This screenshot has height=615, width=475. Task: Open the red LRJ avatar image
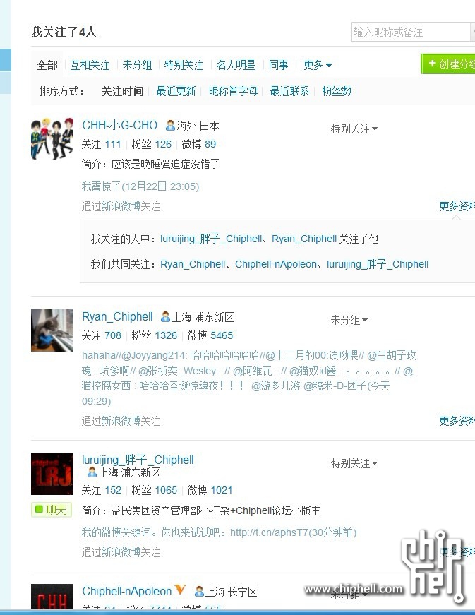pos(52,474)
